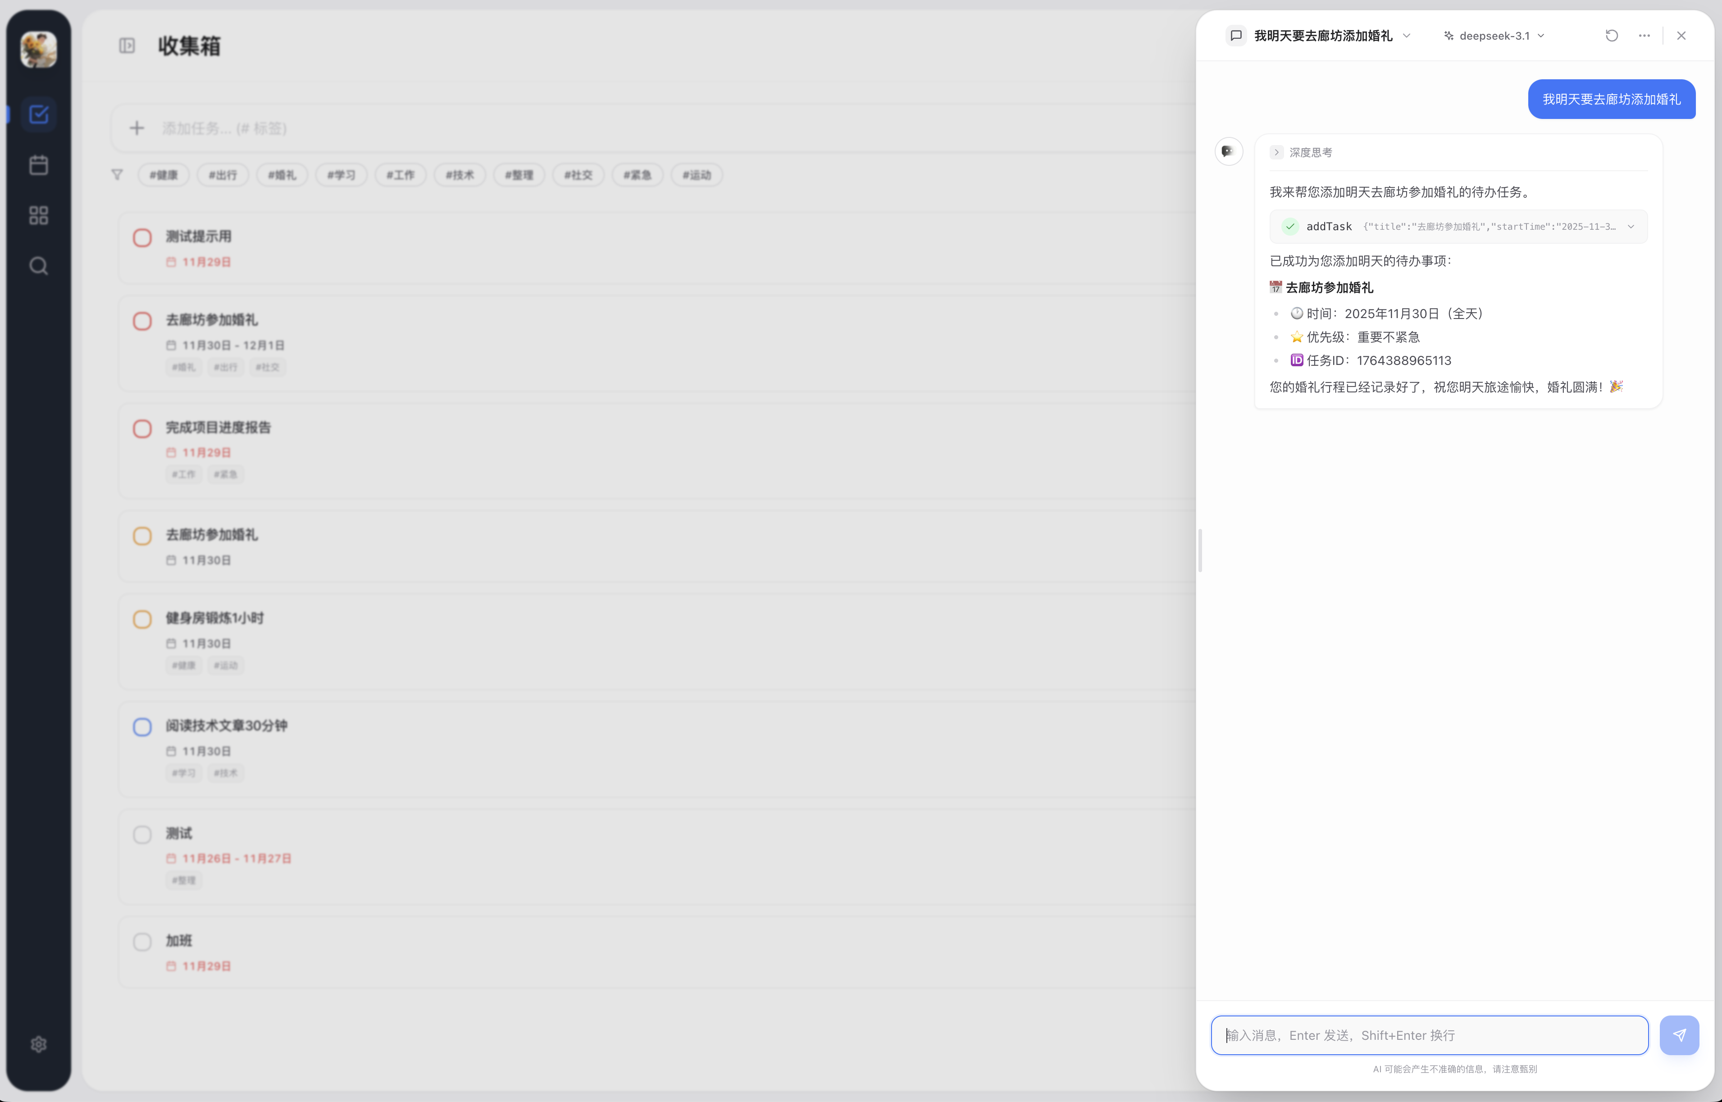This screenshot has width=1722, height=1102.
Task: Open settings gear in sidebar
Action: (x=39, y=1044)
